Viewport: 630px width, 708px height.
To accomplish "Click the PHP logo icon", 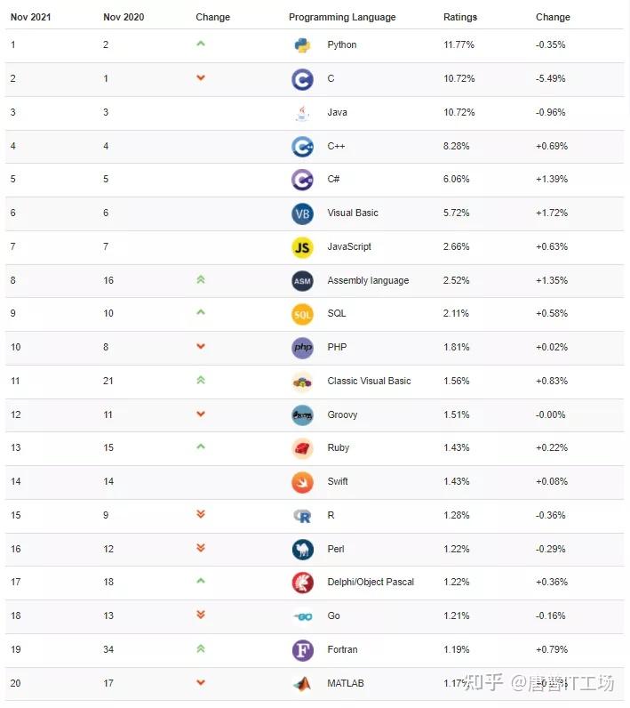I will (x=302, y=348).
